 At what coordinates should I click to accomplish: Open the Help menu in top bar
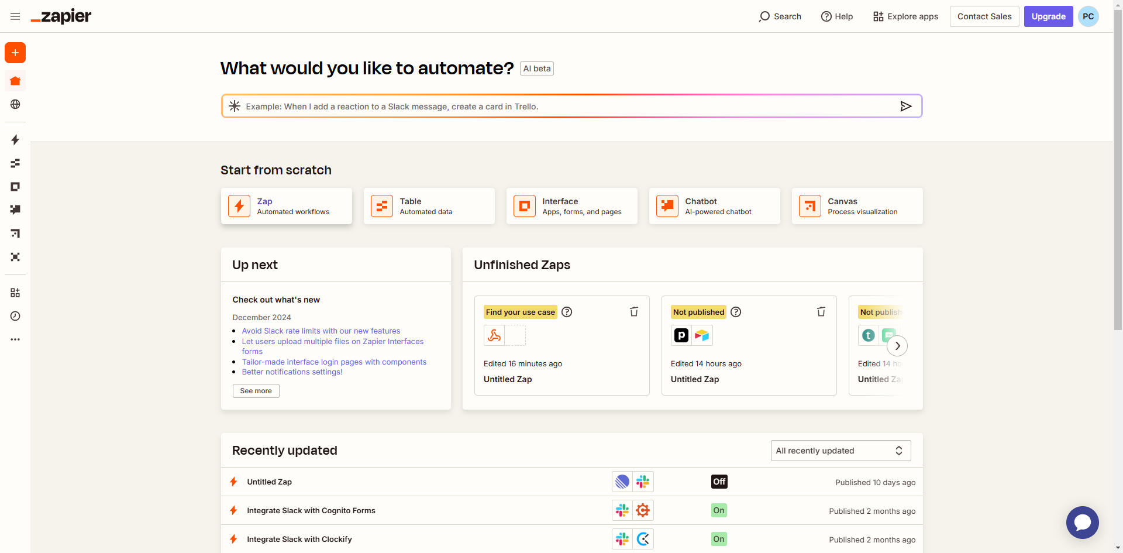click(x=836, y=16)
